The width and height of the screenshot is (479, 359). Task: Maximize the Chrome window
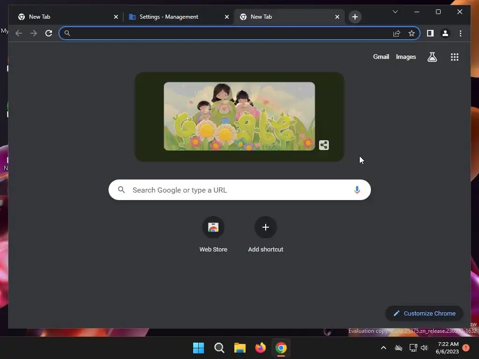[x=438, y=12]
